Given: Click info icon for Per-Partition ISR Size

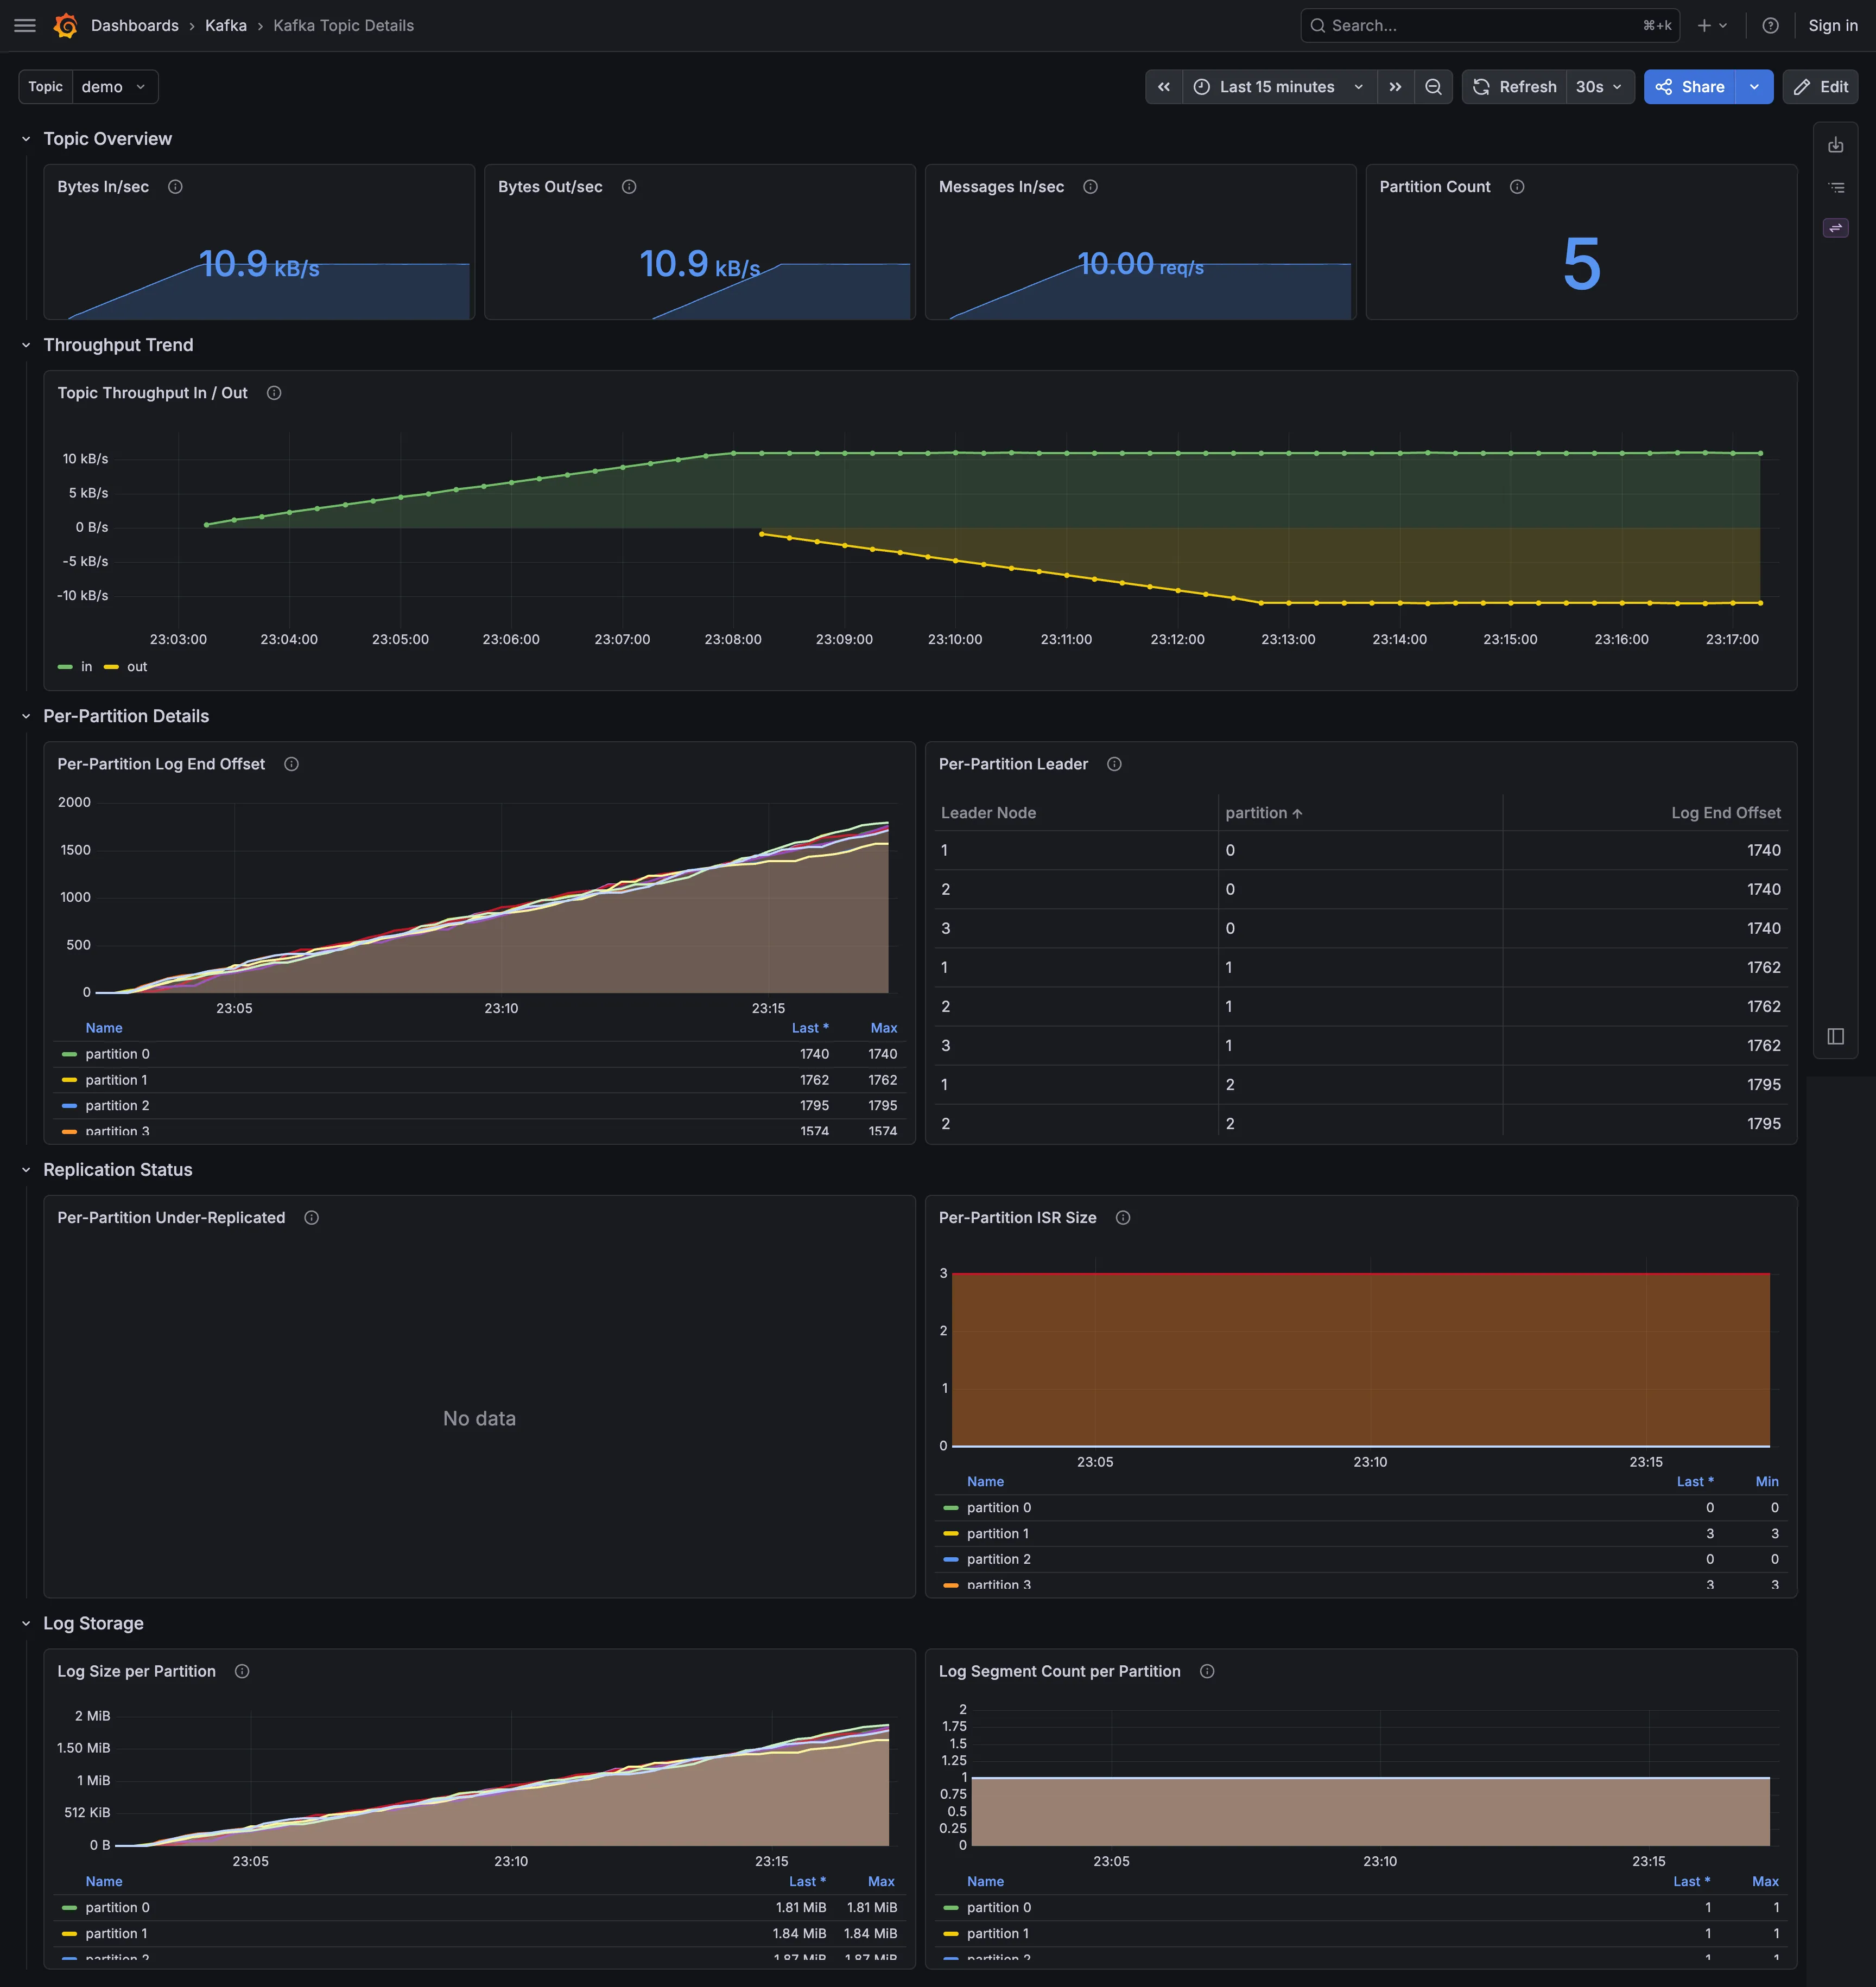Looking at the screenshot, I should [x=1123, y=1218].
